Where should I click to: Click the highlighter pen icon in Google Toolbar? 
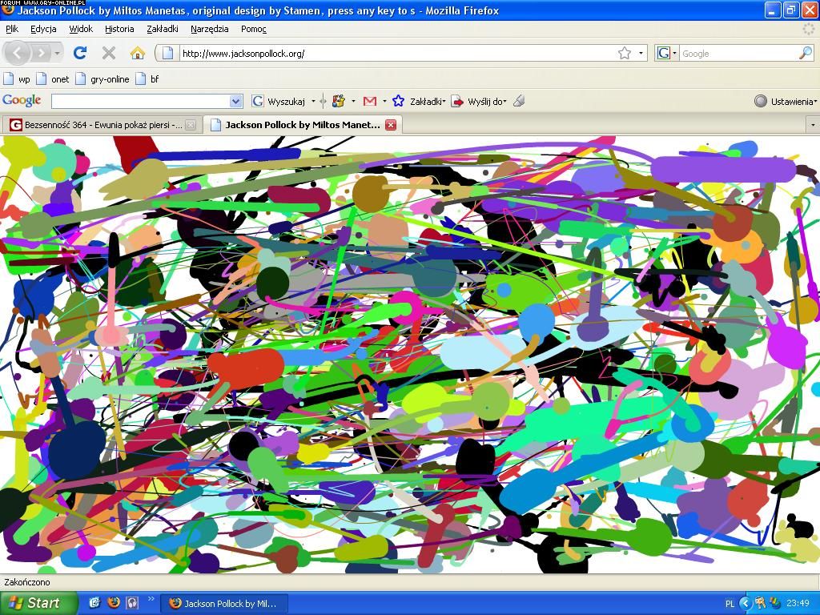point(519,101)
